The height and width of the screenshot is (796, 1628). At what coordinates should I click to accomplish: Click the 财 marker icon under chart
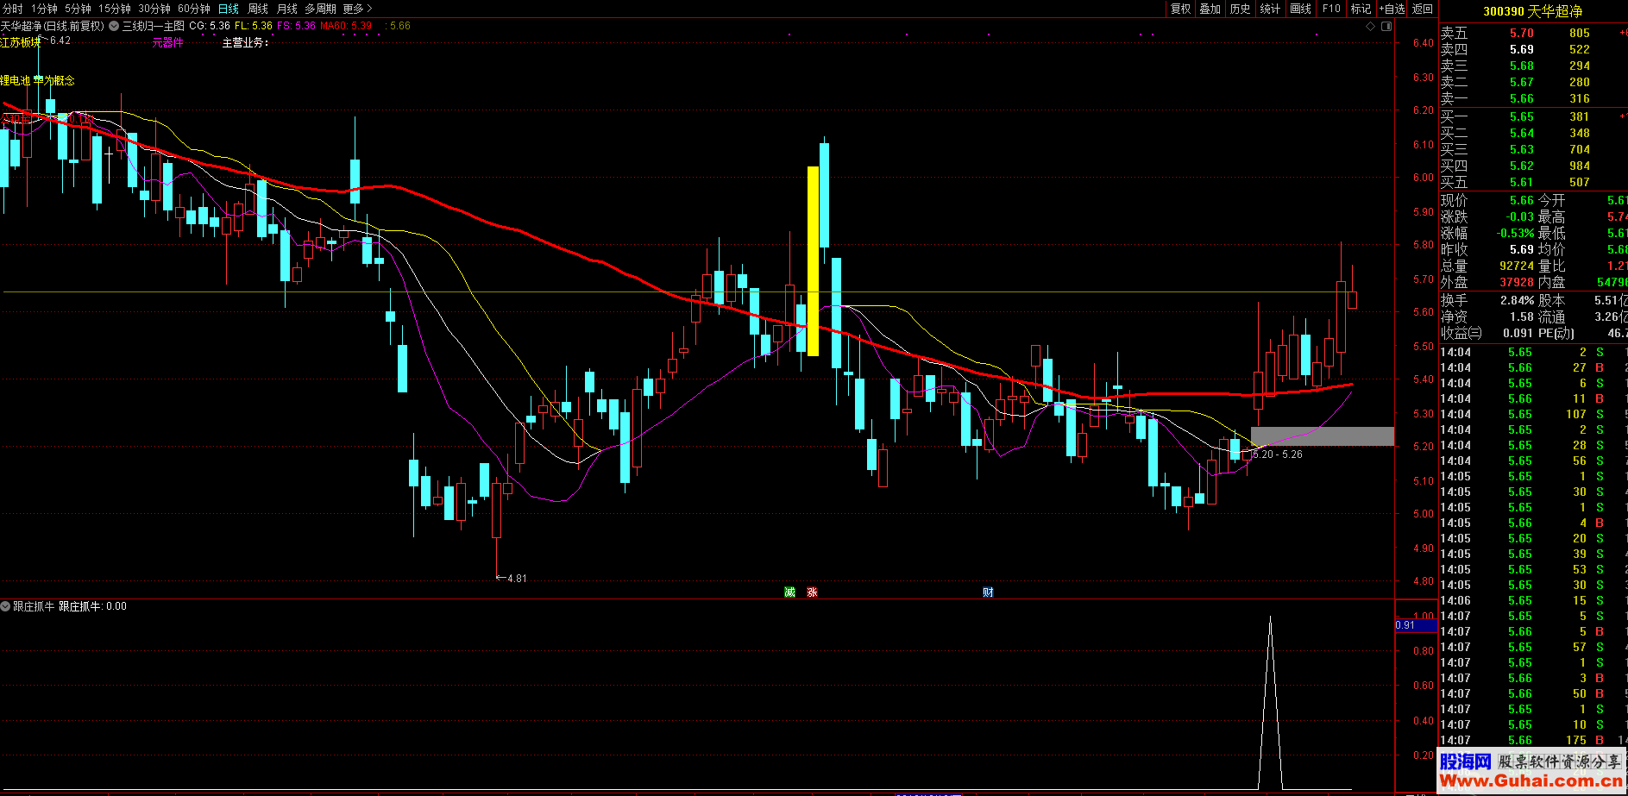988,592
